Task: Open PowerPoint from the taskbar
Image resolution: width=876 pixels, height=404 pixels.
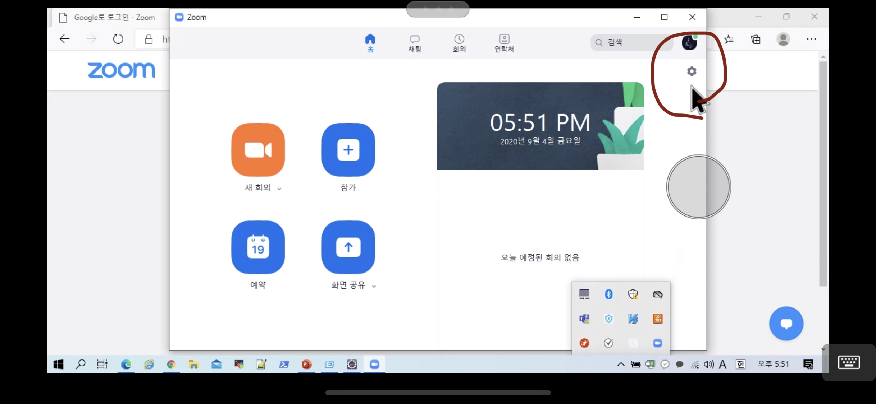Action: pos(306,364)
